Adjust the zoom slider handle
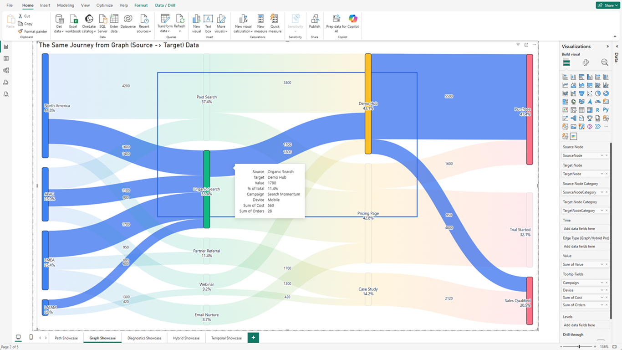The width and height of the screenshot is (622, 350). [579, 347]
